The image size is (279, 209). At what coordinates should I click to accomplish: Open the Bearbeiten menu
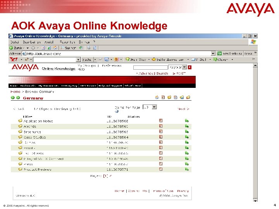point(32,42)
